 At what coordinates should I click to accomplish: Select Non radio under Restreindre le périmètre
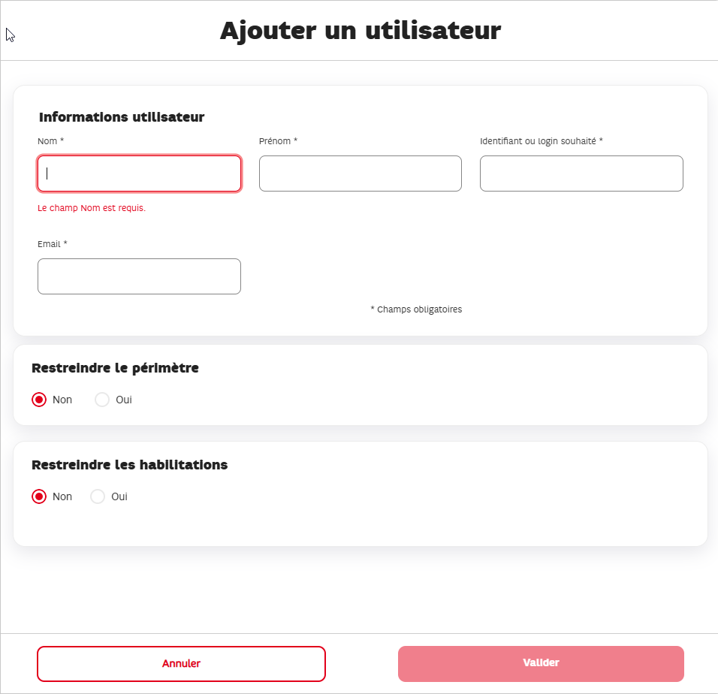39,400
